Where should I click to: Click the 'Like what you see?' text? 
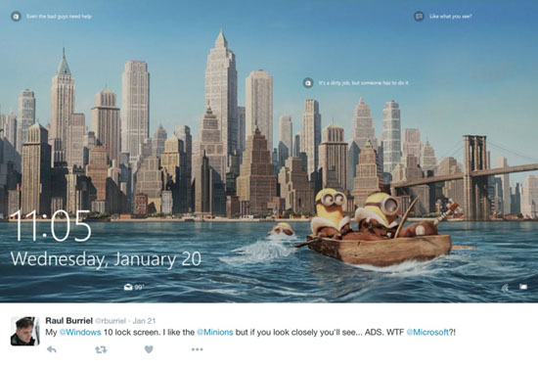(x=451, y=16)
